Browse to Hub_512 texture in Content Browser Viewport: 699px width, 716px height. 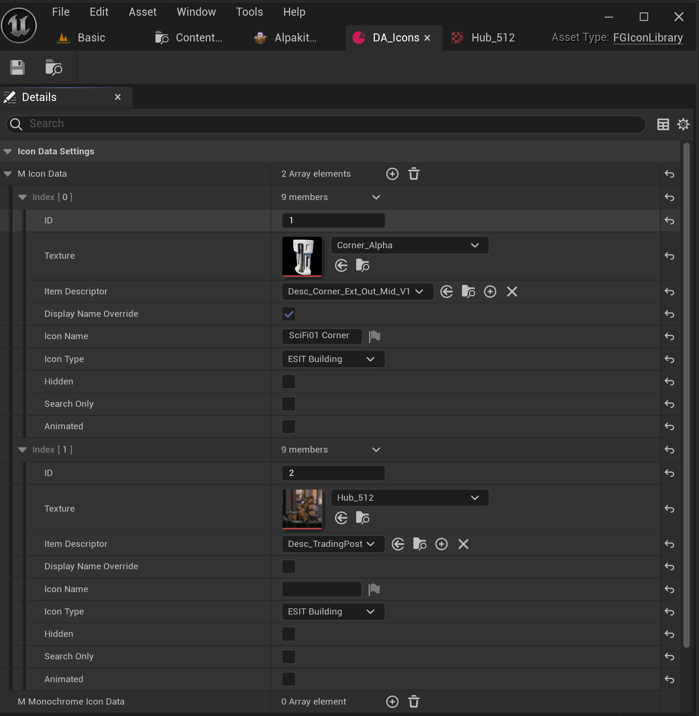click(362, 518)
